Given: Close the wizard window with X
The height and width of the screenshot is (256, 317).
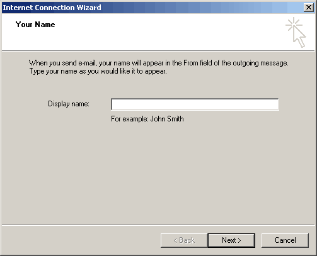Looking at the screenshot, I should (x=309, y=8).
